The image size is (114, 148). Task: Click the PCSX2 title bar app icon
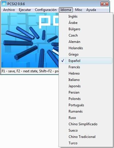click(x=4, y=4)
